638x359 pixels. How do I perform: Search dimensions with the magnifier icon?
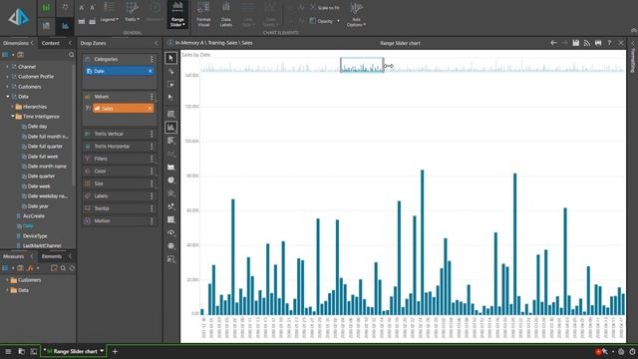click(x=71, y=55)
